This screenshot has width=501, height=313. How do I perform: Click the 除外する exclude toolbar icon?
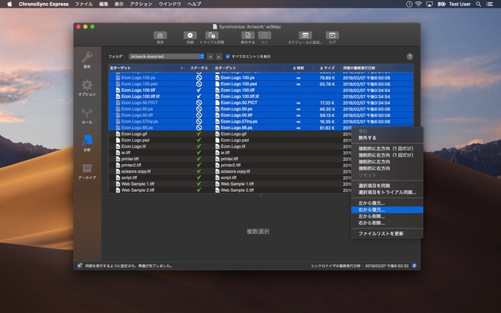tap(247, 36)
